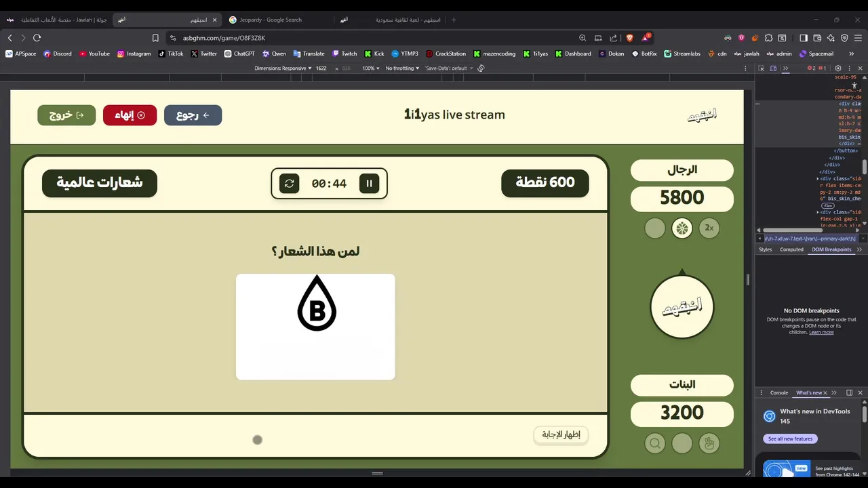This screenshot has width=868, height=488.
Task: Open the share icon in address bar
Action: click(x=614, y=38)
